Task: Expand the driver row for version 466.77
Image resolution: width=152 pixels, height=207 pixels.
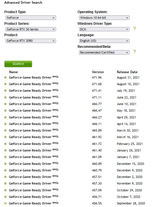Action: (5, 104)
